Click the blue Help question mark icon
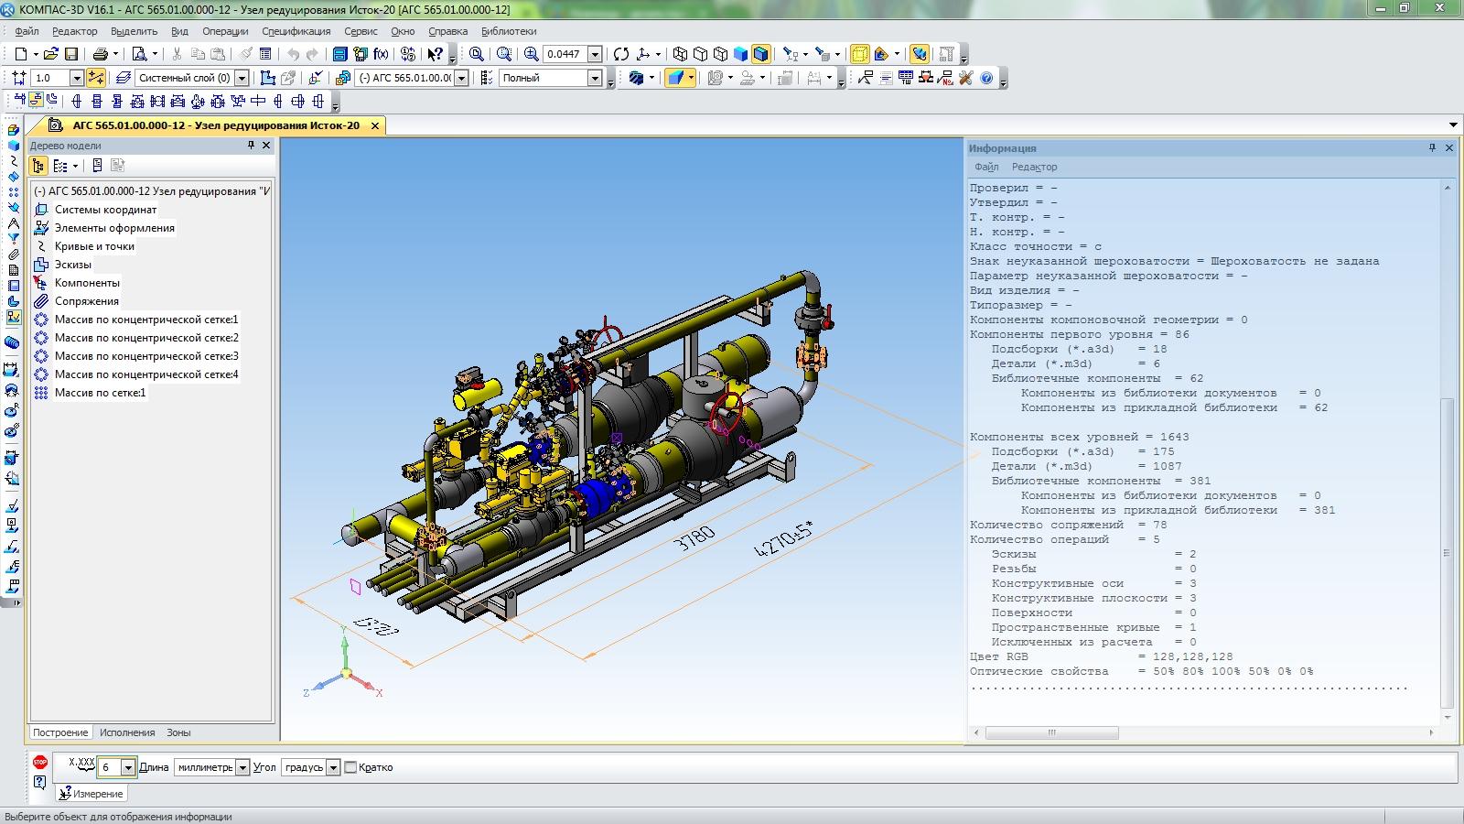The image size is (1464, 824). coord(986,78)
